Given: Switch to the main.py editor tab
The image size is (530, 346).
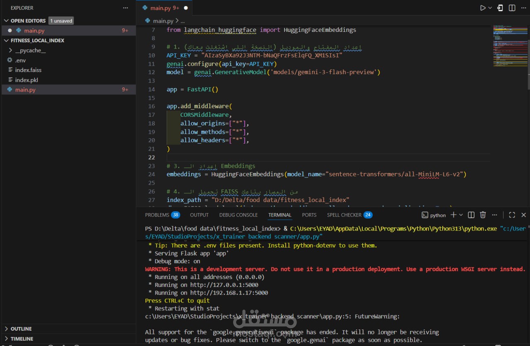Looking at the screenshot, I should tap(164, 8).
